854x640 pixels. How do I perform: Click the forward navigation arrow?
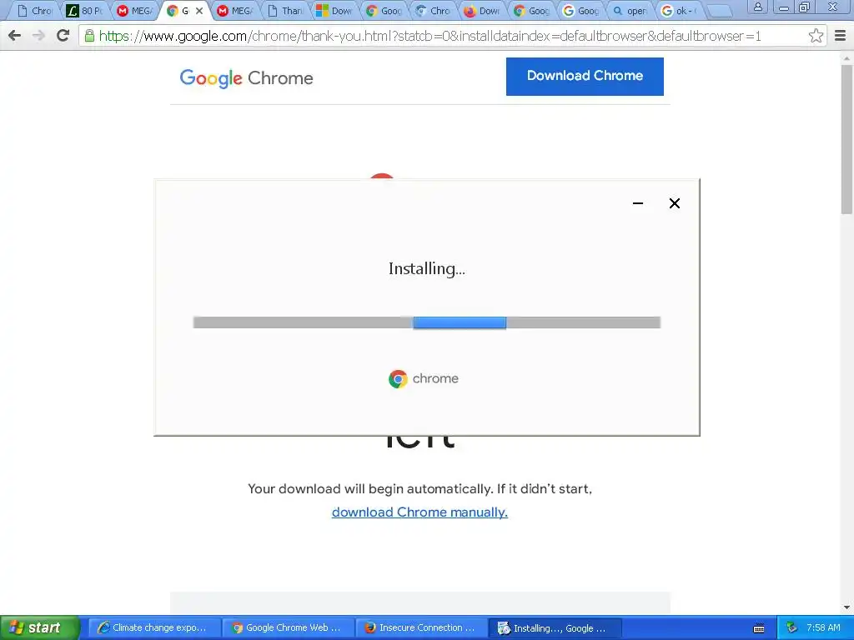(x=38, y=36)
